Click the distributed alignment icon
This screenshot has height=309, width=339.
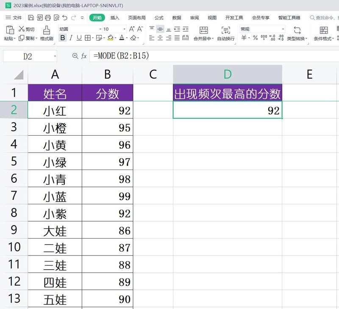[186, 38]
